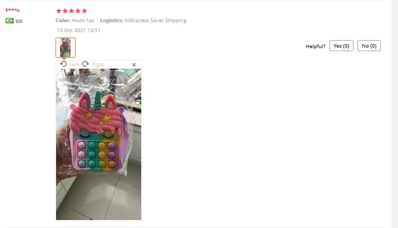Select the review photo thumbnail
The width and height of the screenshot is (398, 228).
tap(66, 48)
